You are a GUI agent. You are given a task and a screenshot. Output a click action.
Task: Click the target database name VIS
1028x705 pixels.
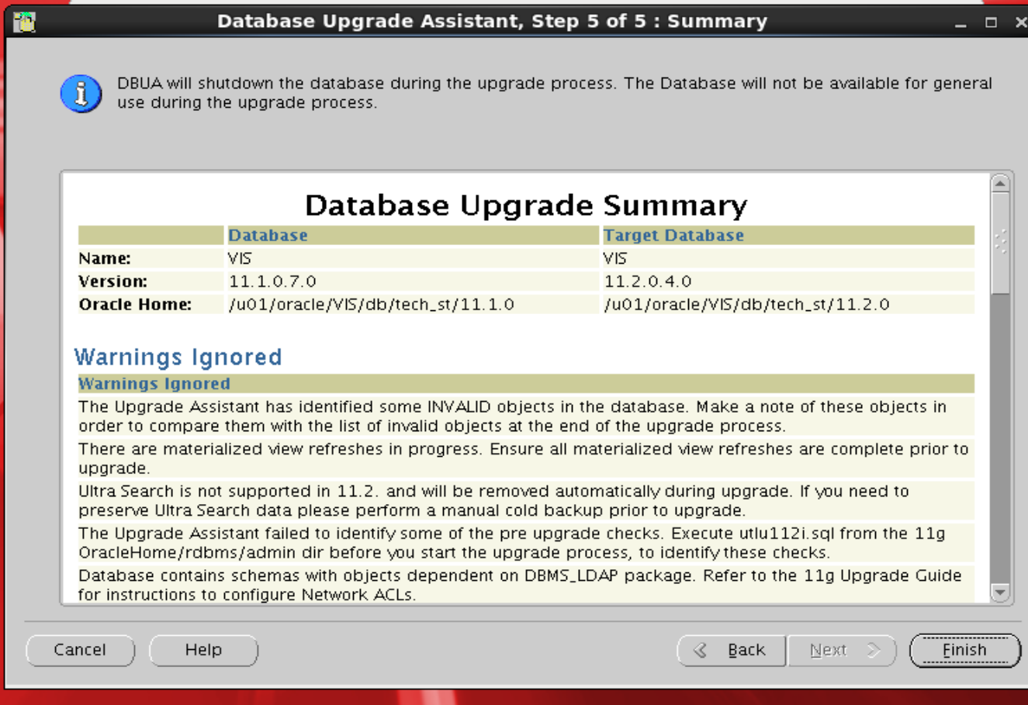click(x=615, y=258)
